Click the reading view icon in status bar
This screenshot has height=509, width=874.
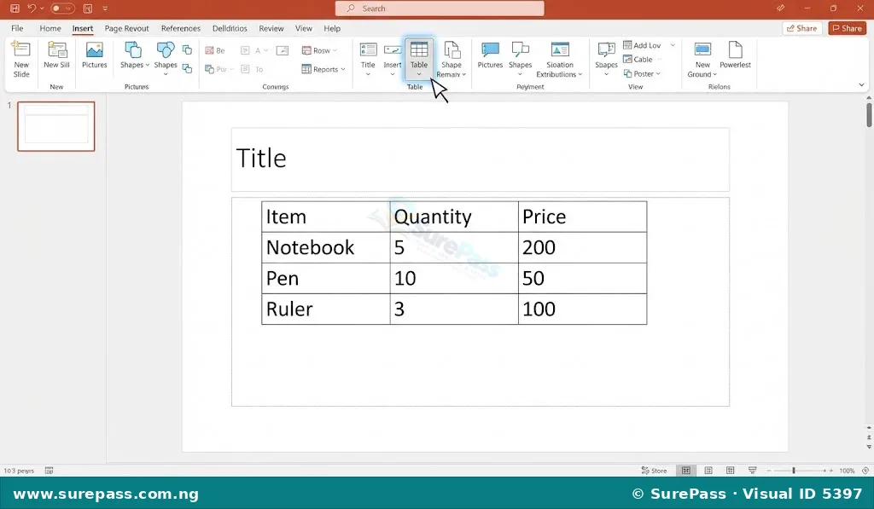coord(708,471)
